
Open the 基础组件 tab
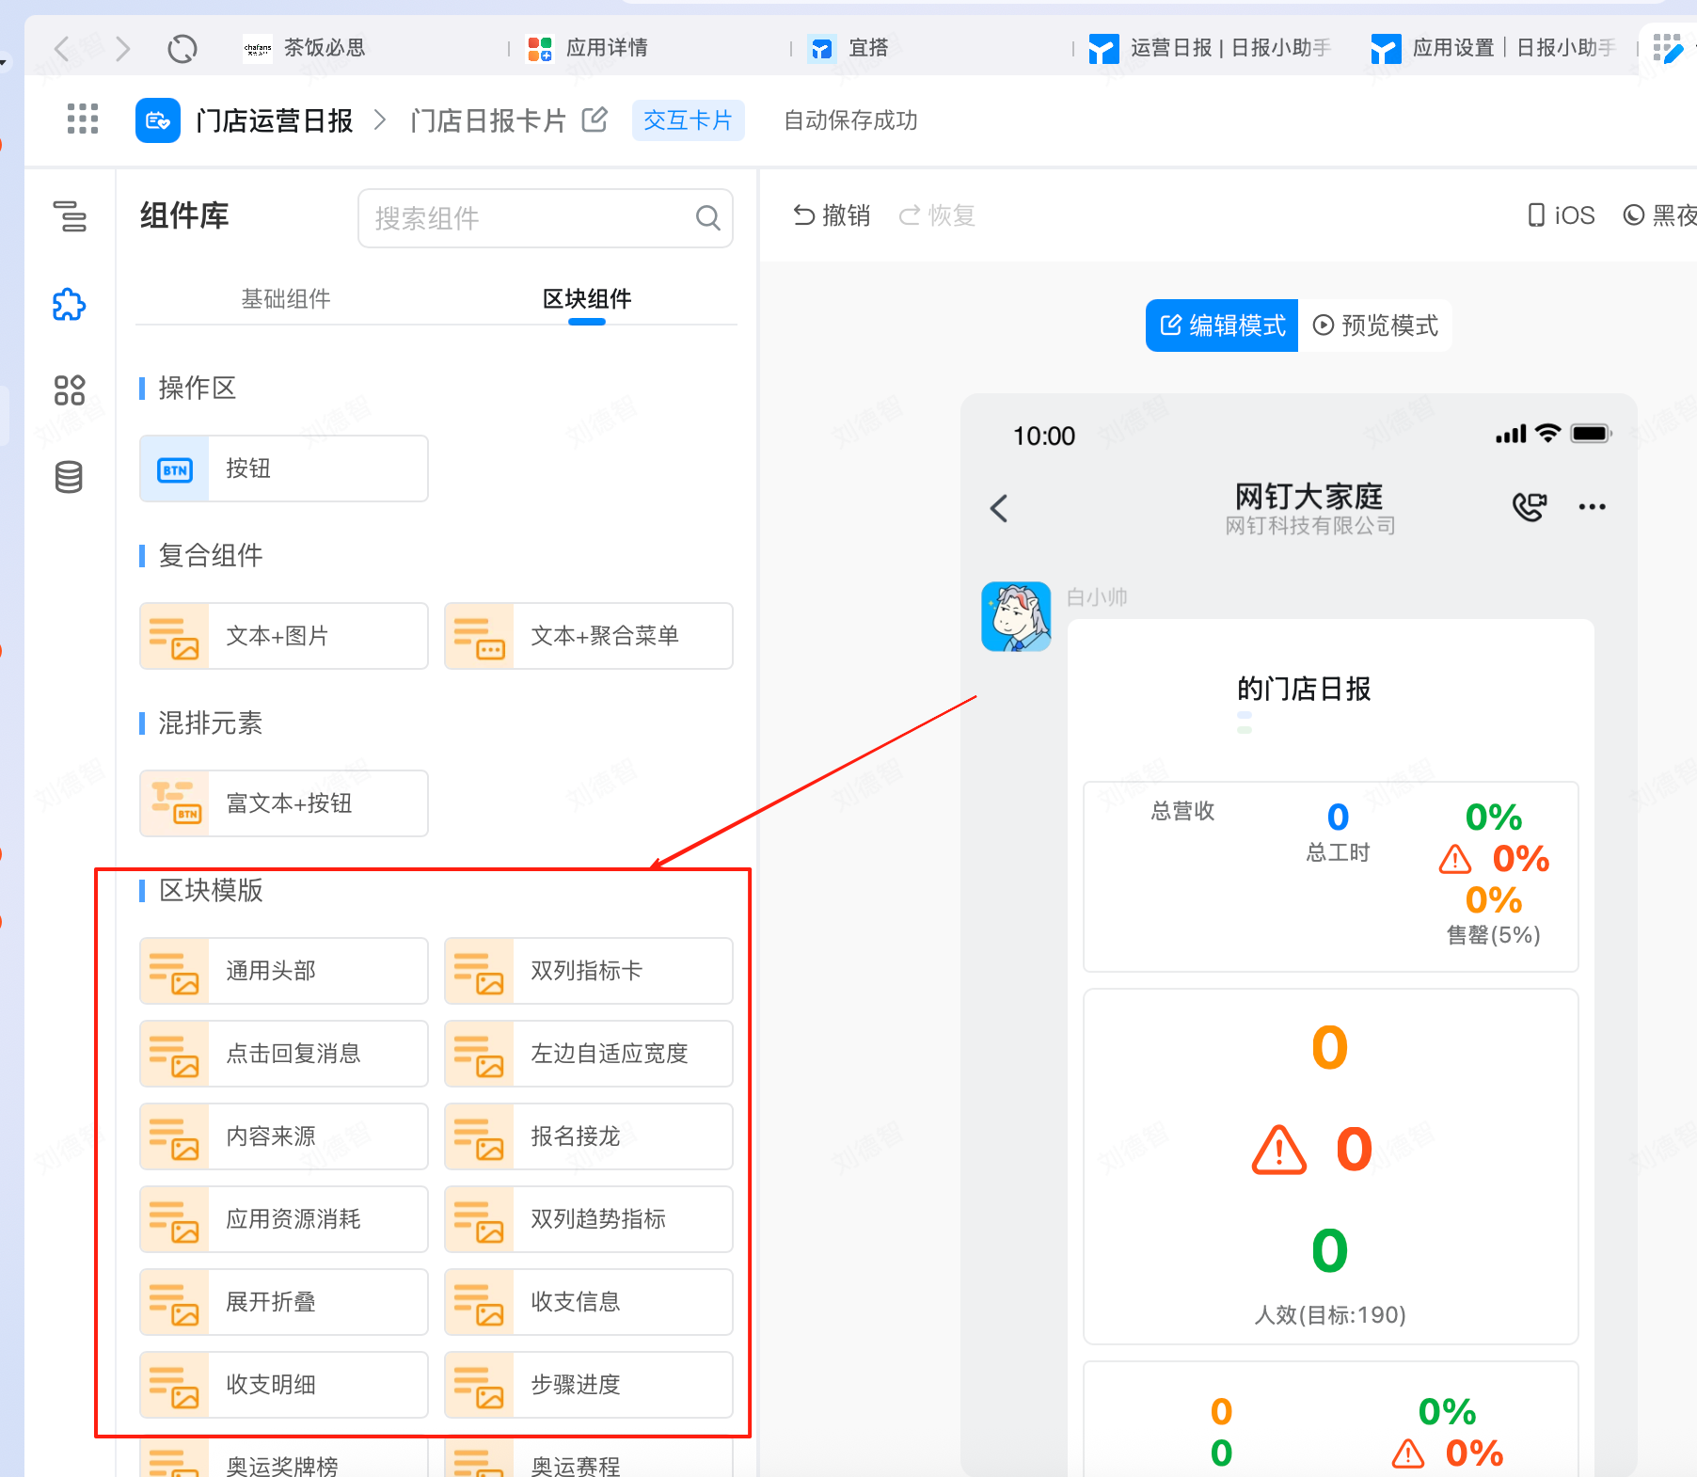tap(286, 299)
